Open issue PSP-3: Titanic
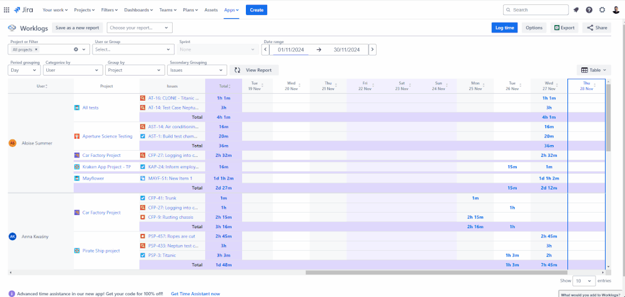This screenshot has width=625, height=297. click(x=162, y=255)
